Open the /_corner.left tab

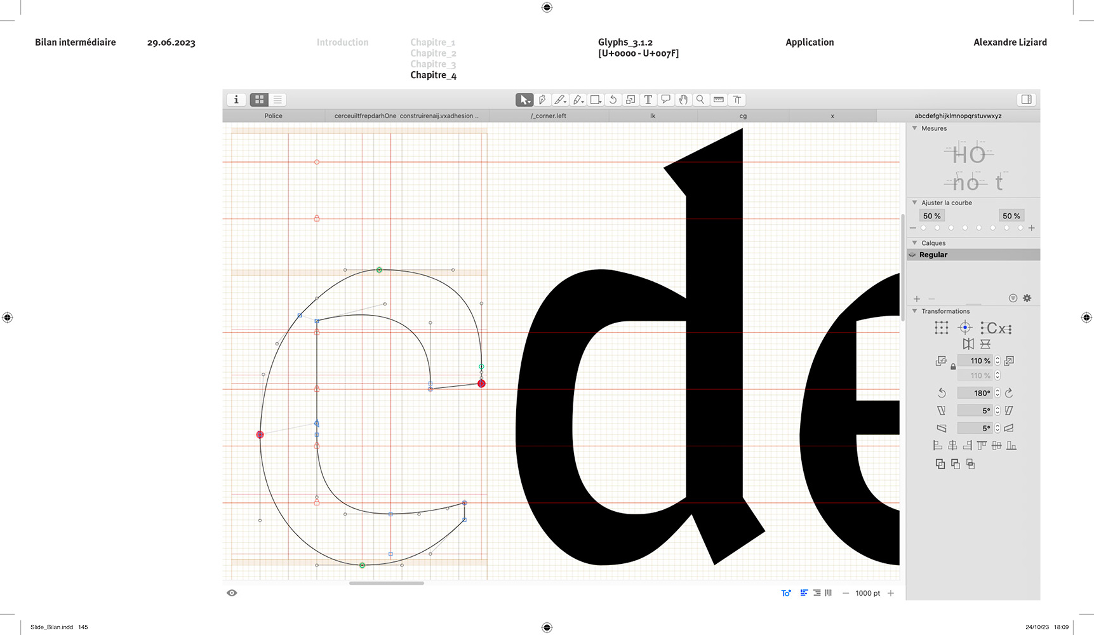(x=549, y=116)
